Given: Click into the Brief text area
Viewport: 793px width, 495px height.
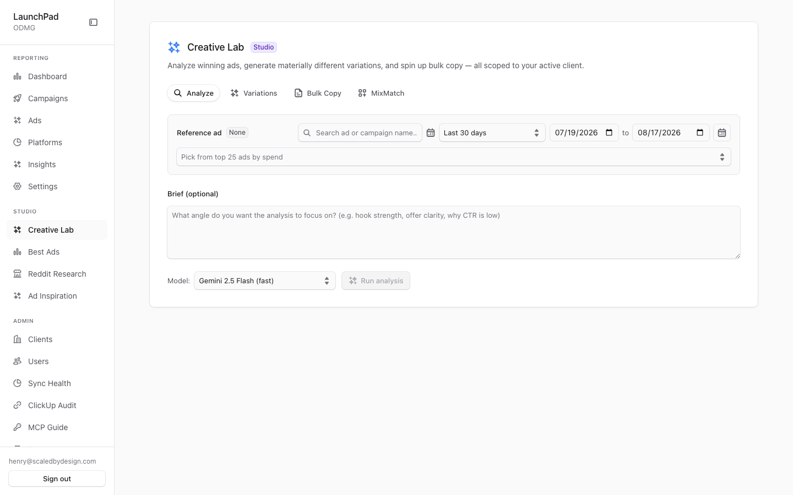Looking at the screenshot, I should [454, 232].
